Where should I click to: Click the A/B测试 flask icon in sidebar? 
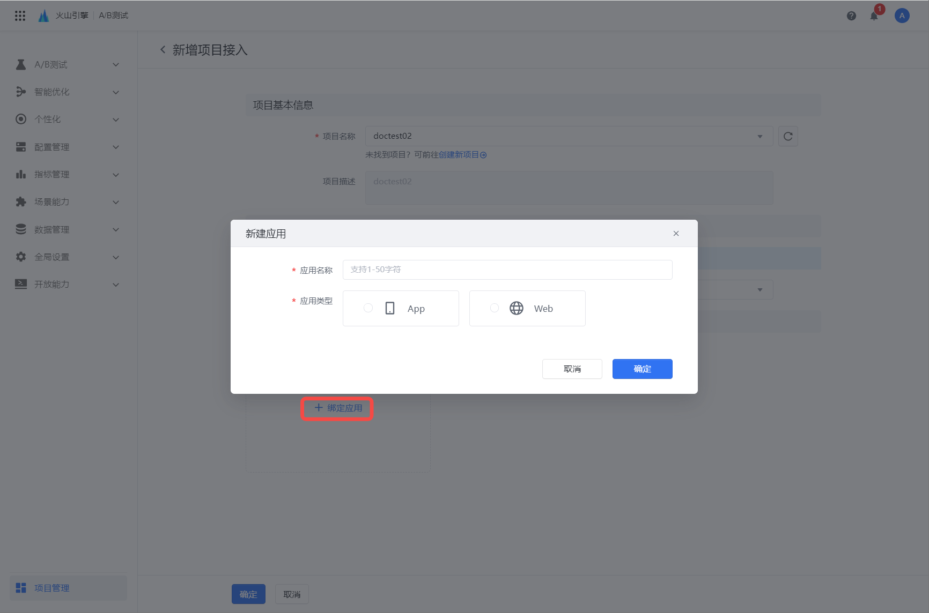pos(21,65)
